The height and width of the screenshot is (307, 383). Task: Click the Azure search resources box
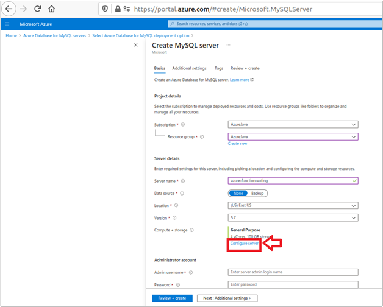point(274,24)
